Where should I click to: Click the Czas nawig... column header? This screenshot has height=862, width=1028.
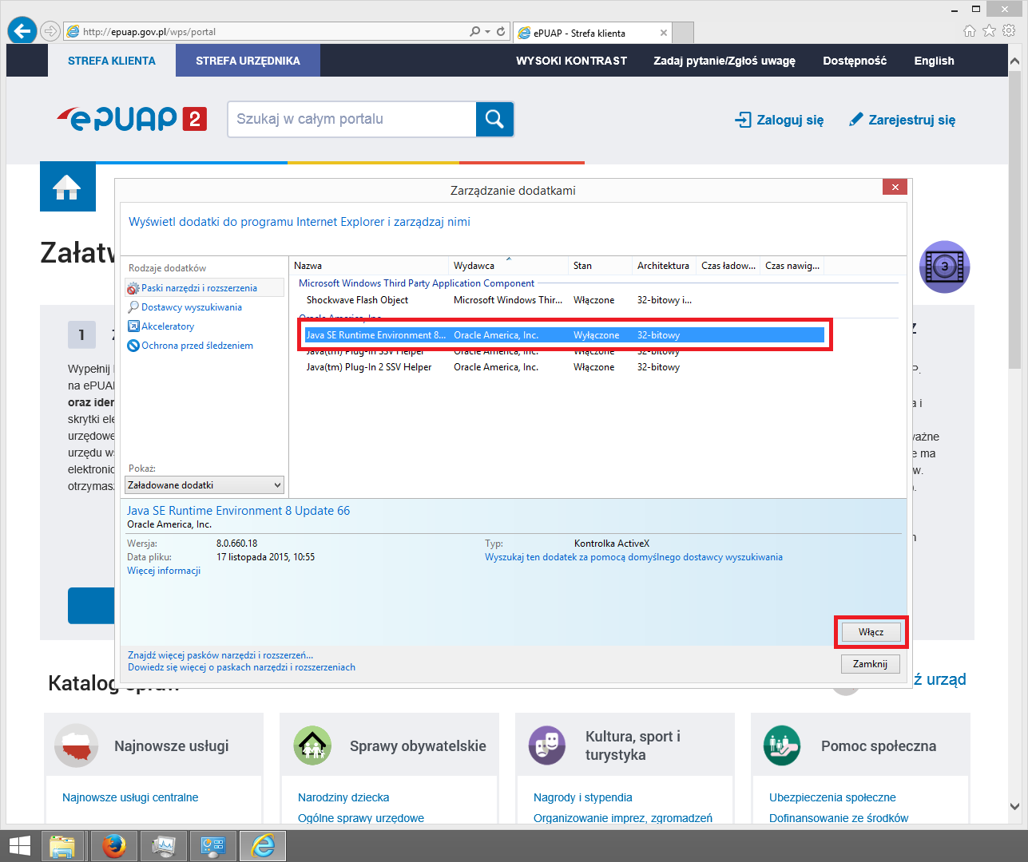click(x=792, y=266)
